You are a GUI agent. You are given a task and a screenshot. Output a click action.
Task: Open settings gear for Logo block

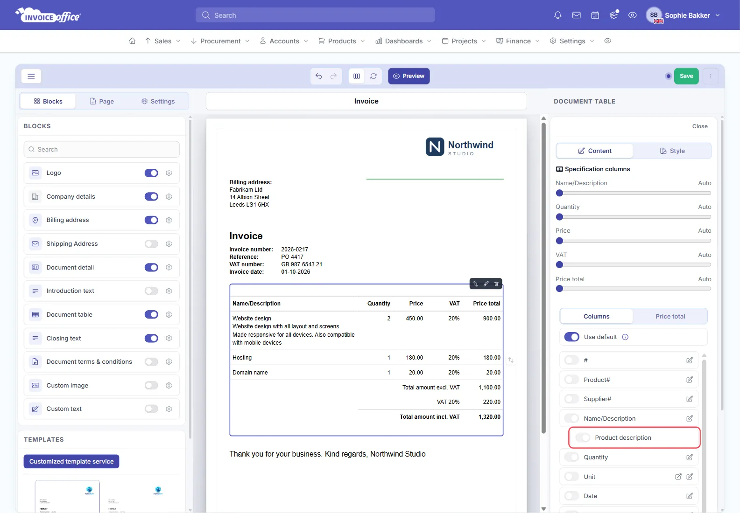coord(169,173)
